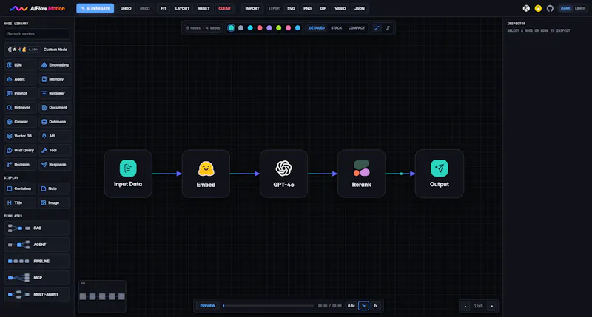Add a Title display element

[21, 202]
